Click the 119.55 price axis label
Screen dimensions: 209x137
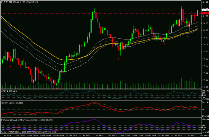[205, 59]
